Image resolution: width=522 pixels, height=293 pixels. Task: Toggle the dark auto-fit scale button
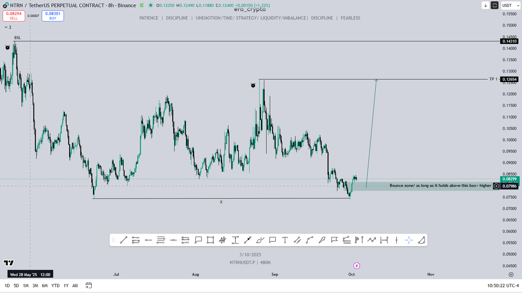pyautogui.click(x=495, y=5)
